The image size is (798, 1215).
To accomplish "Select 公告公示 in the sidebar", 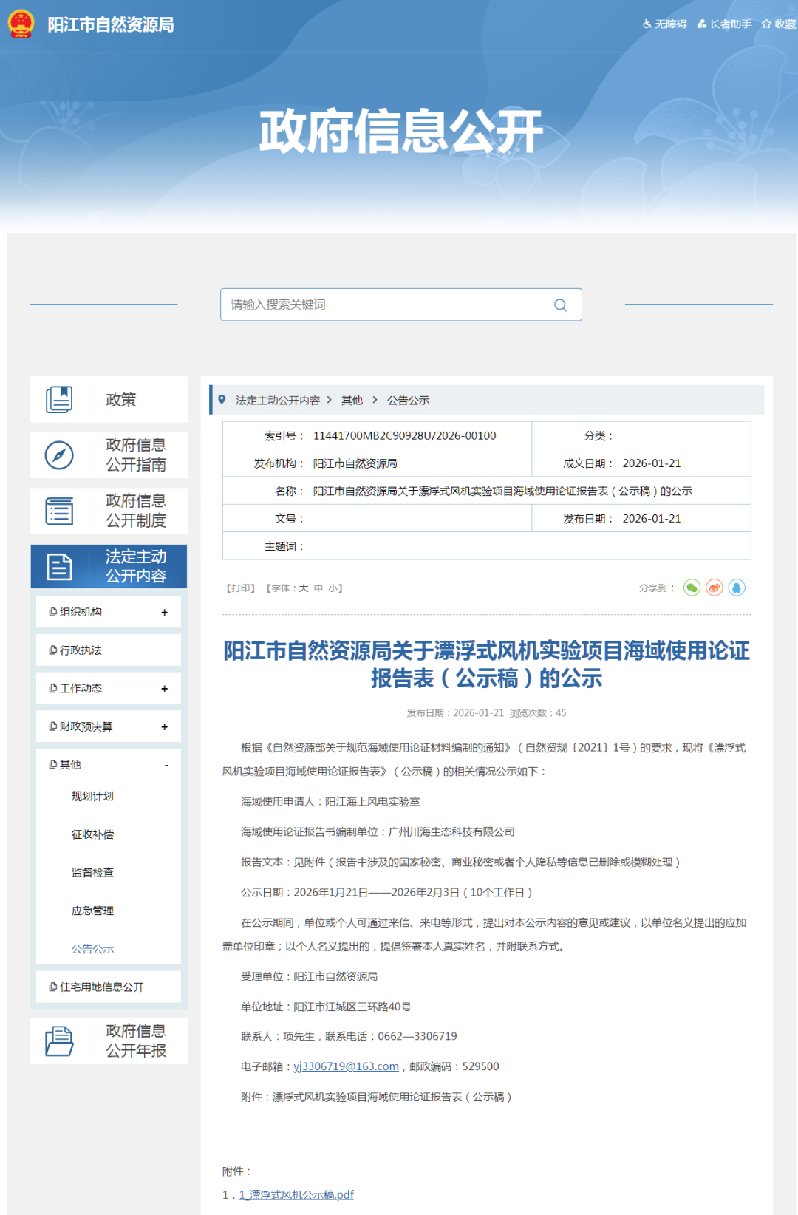I will coord(92,949).
